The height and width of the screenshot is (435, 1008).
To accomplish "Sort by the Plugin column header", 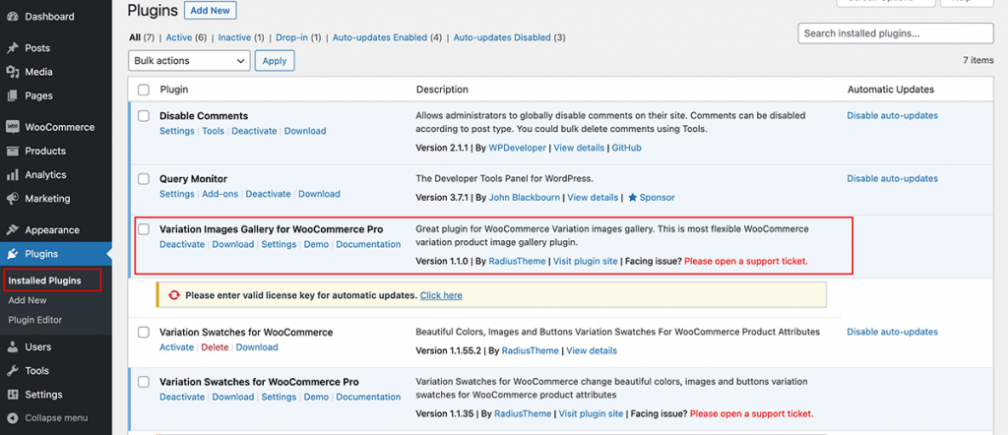I will point(173,90).
